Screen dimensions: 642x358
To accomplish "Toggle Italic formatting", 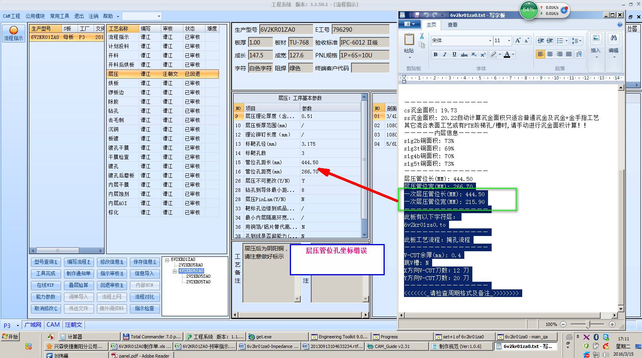I will coord(445,55).
